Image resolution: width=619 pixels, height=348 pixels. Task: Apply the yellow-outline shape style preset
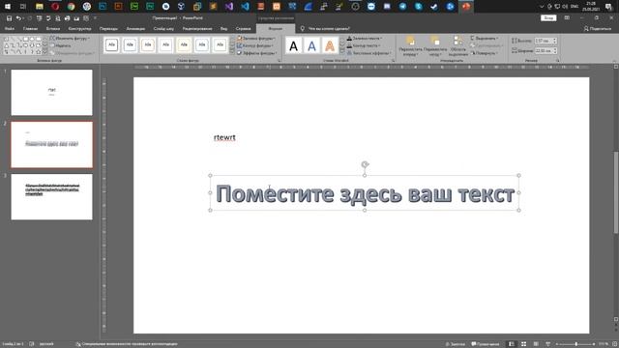pos(184,45)
